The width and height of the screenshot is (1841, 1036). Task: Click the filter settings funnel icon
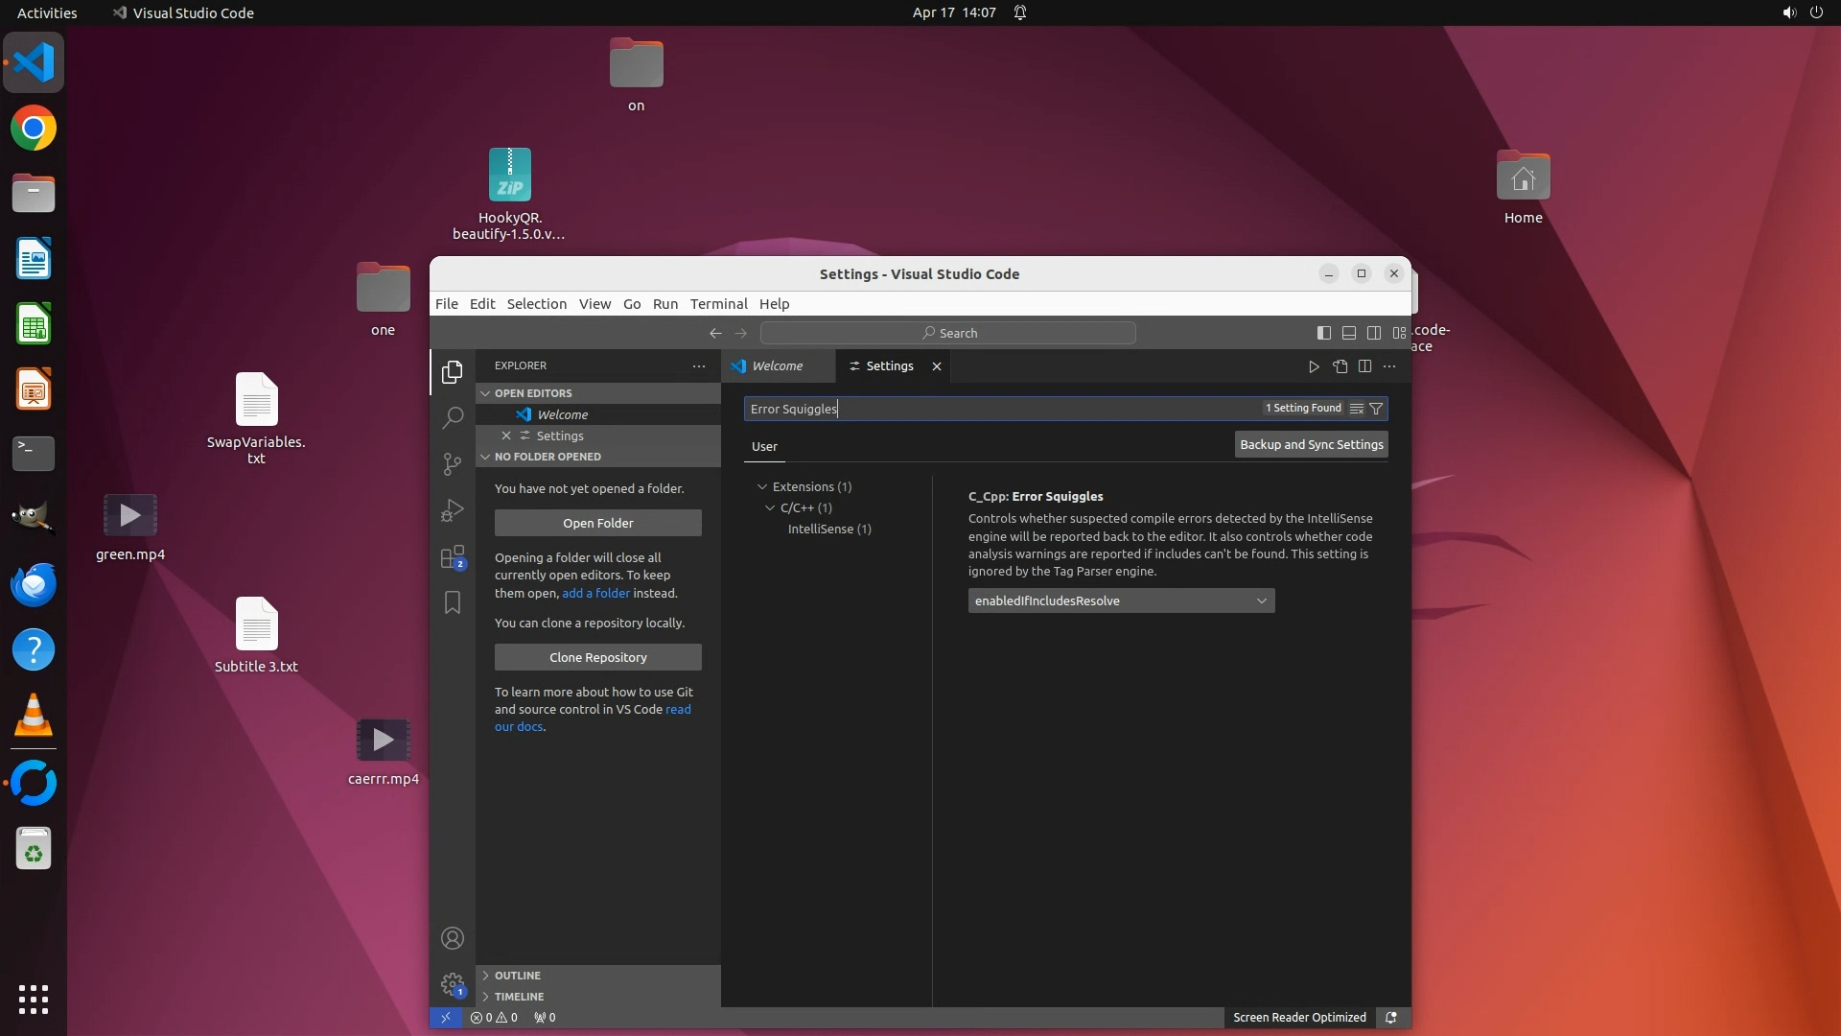(1376, 409)
